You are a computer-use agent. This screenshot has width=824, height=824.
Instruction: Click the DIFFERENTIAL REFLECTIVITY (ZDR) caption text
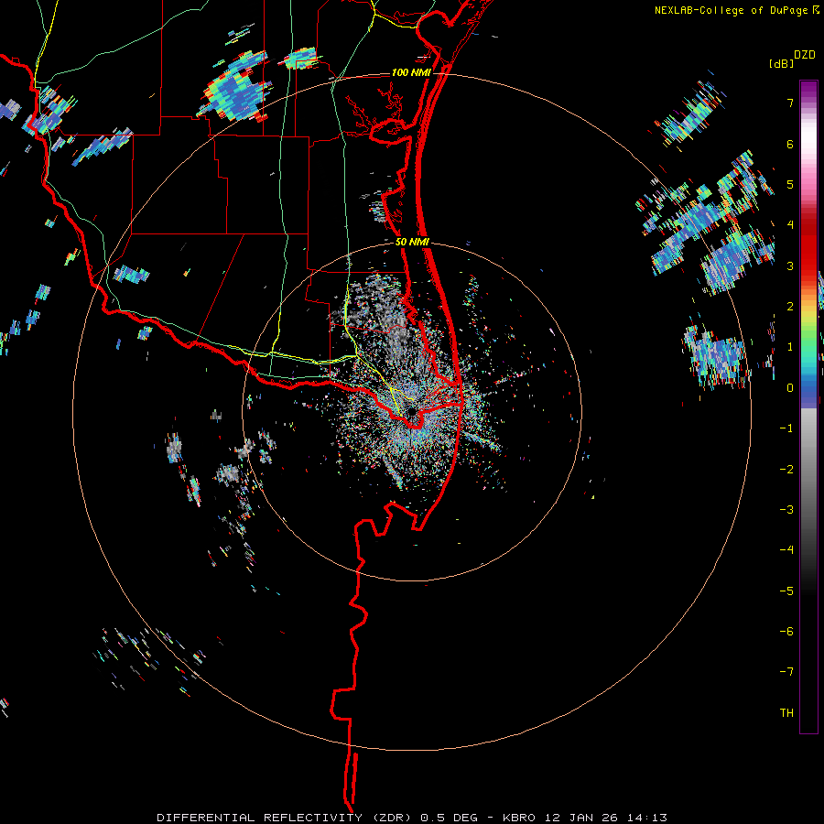pyautogui.click(x=287, y=818)
